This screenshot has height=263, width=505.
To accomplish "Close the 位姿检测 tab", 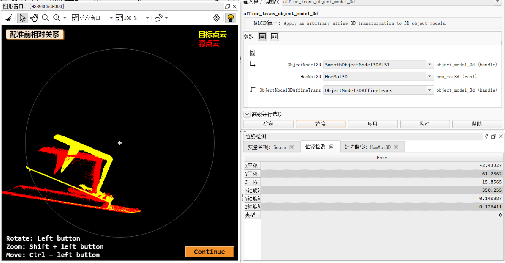I will [x=331, y=147].
